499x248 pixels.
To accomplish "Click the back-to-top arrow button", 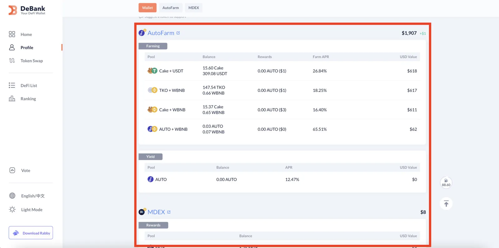I will pyautogui.click(x=446, y=203).
